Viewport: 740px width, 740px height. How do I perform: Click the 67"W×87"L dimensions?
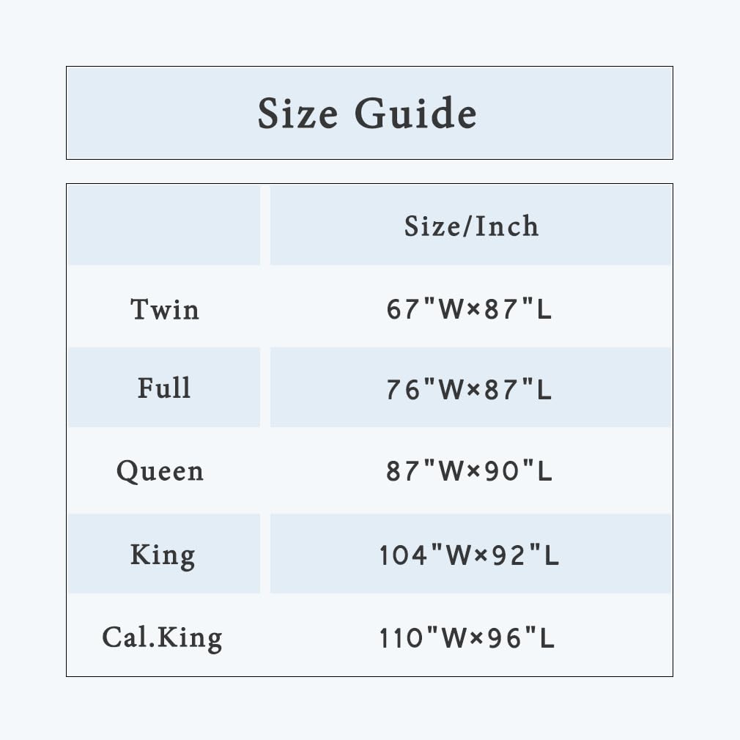469,309
